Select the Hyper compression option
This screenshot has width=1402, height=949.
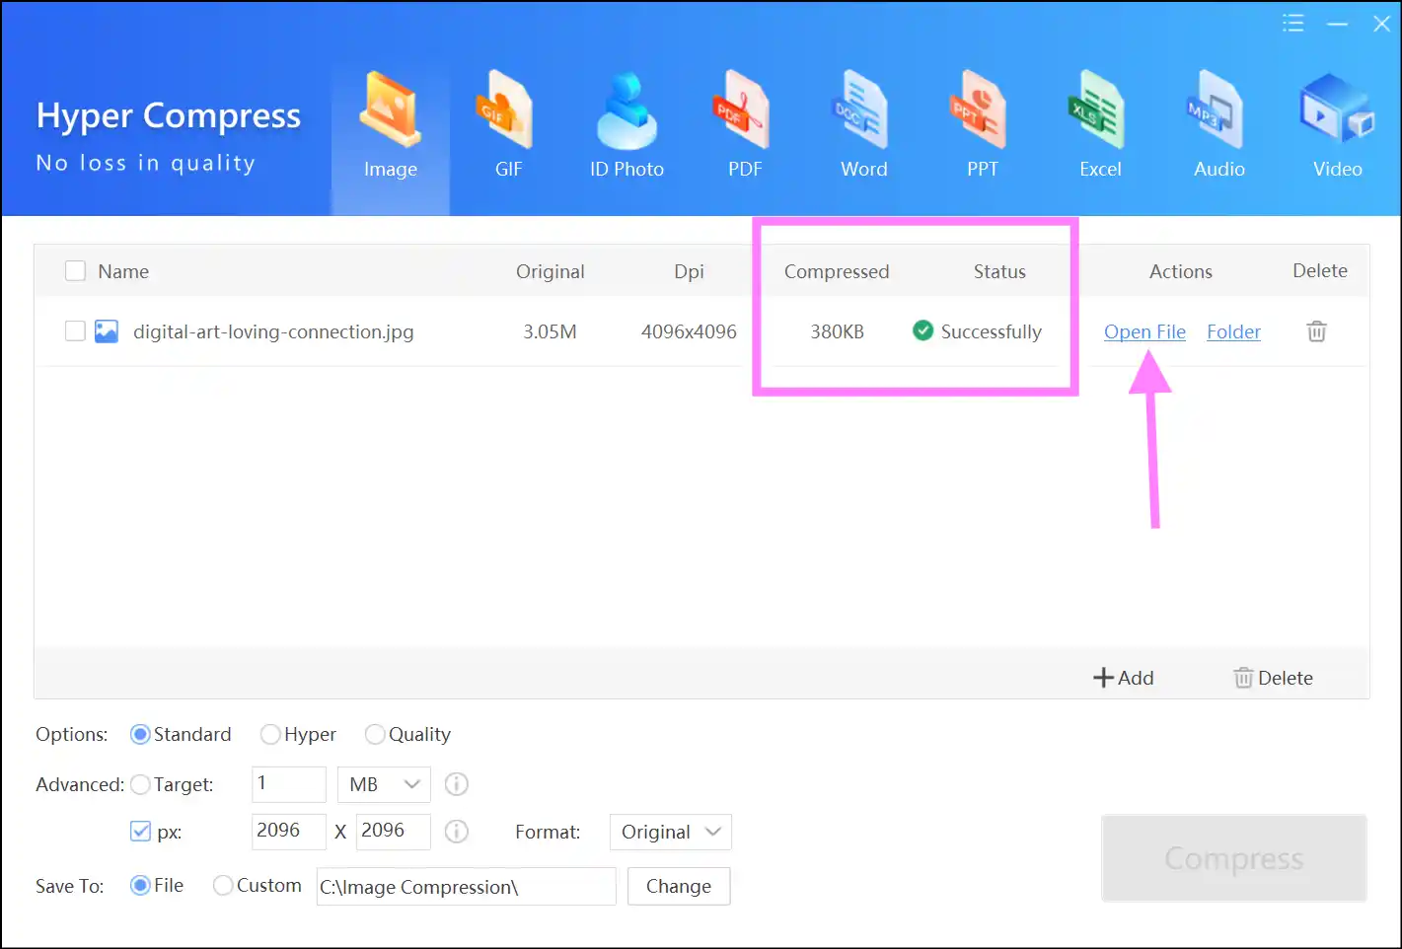269,734
